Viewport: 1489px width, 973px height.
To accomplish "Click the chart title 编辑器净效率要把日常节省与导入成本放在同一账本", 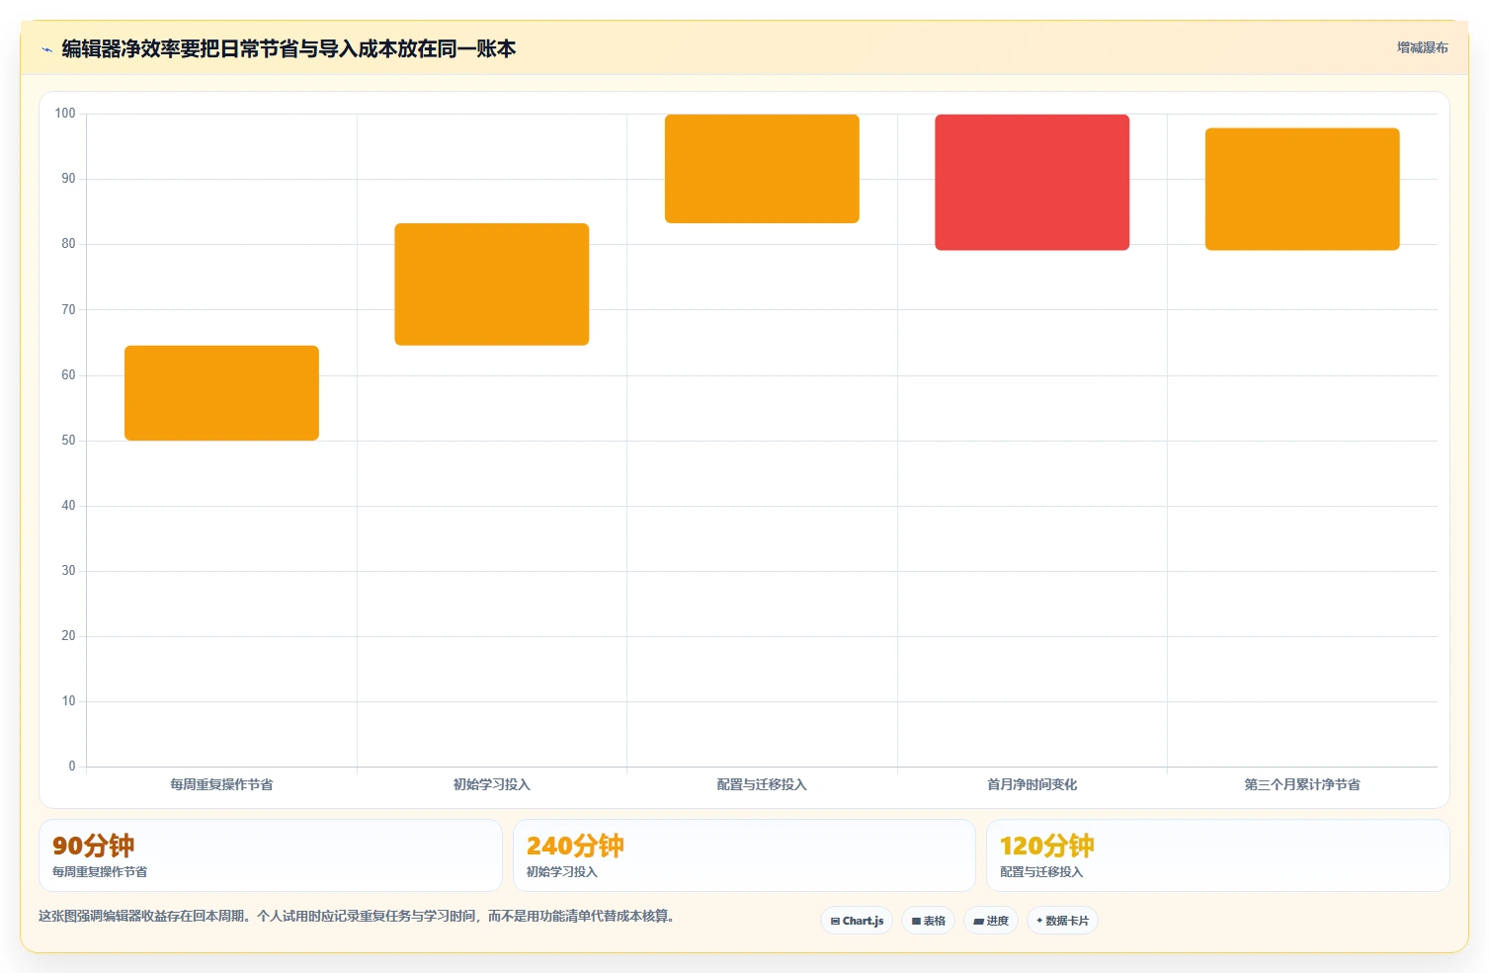I will pos(289,48).
